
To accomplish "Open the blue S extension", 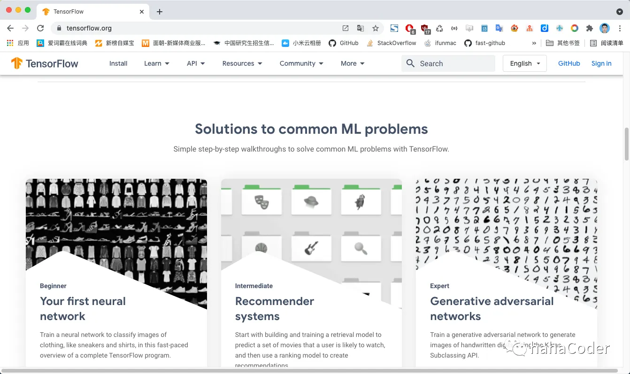I will [x=394, y=28].
